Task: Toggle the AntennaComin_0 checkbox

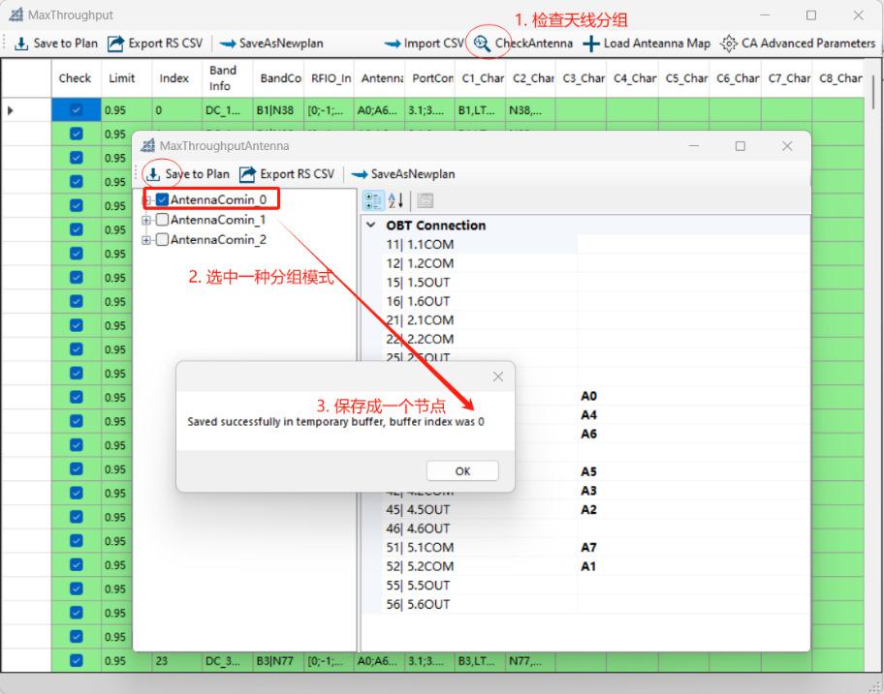Action: click(x=163, y=199)
